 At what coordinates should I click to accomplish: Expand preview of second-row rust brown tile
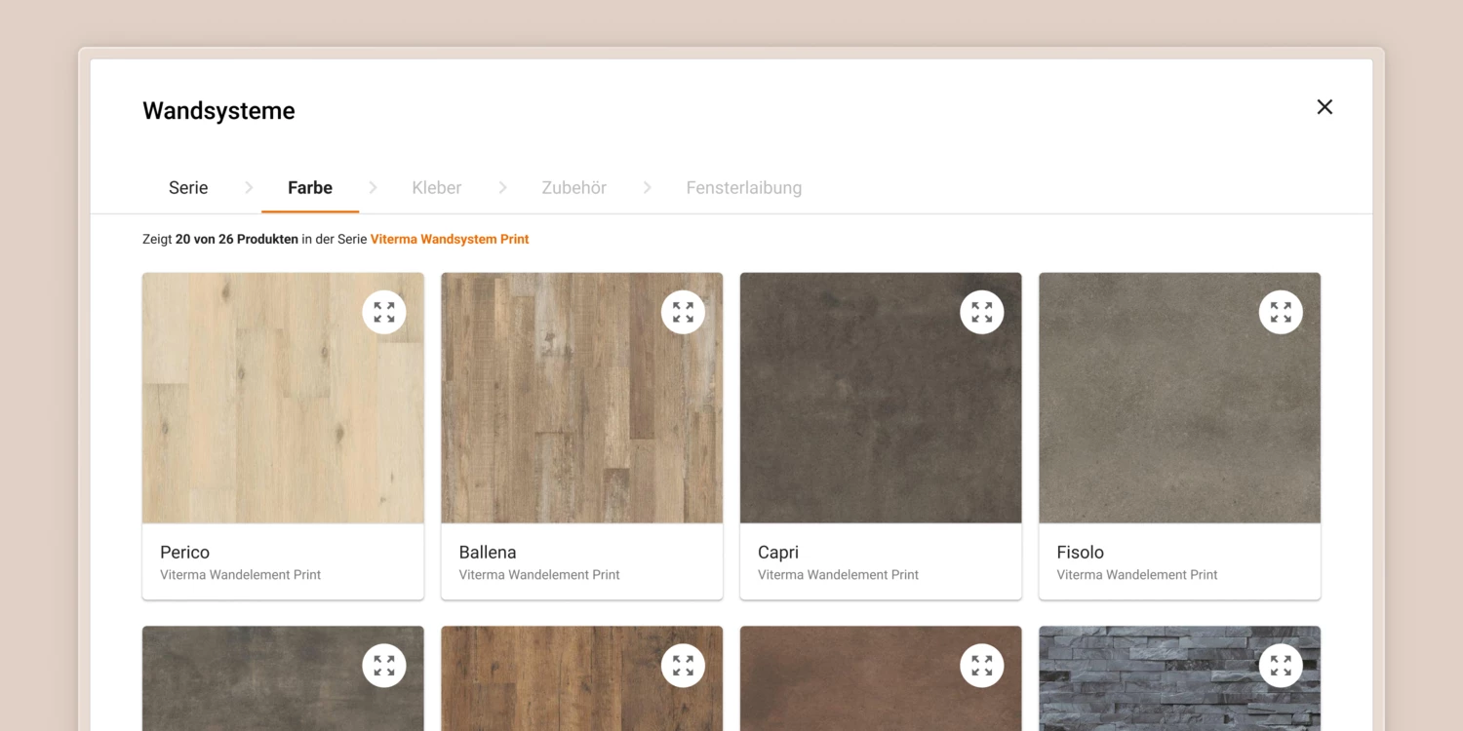click(981, 666)
